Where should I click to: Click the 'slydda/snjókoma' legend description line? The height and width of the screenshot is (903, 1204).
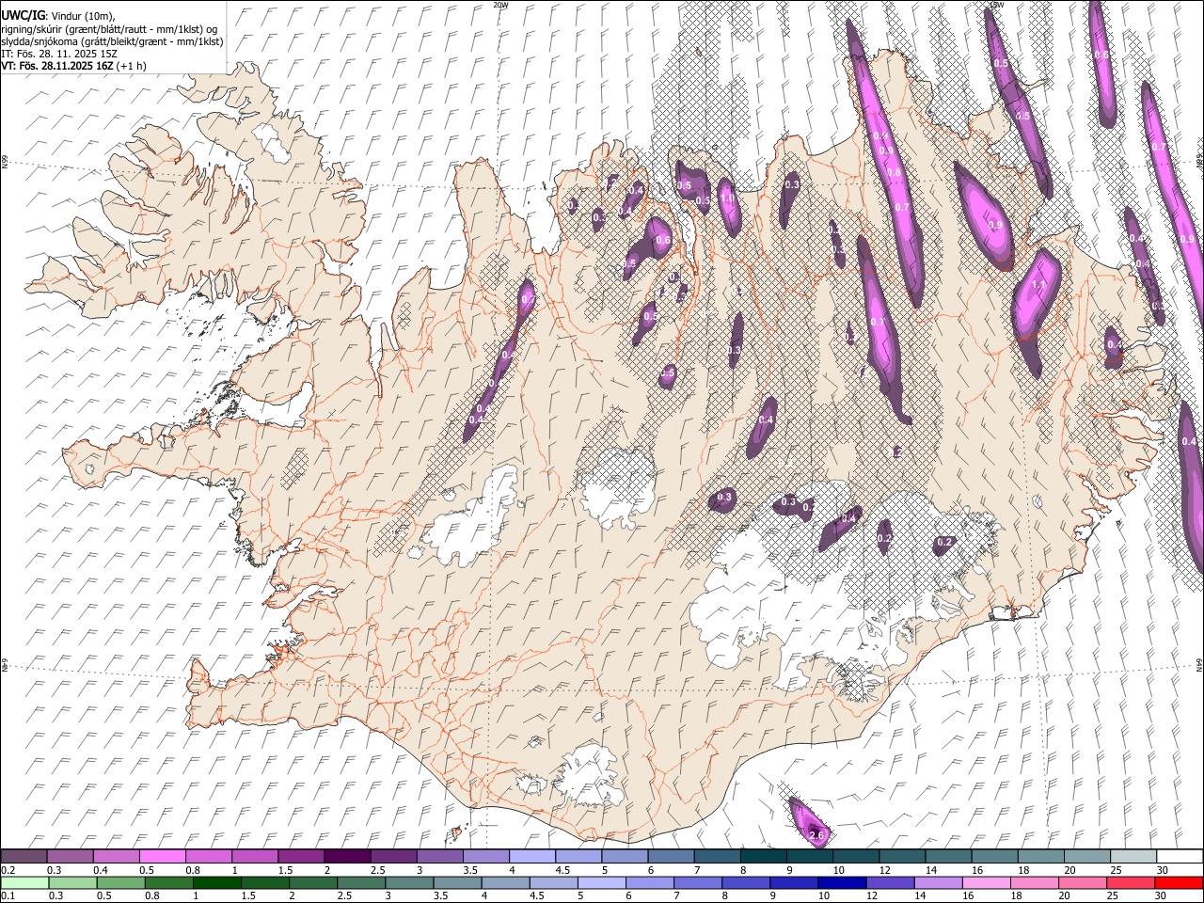(x=112, y=41)
